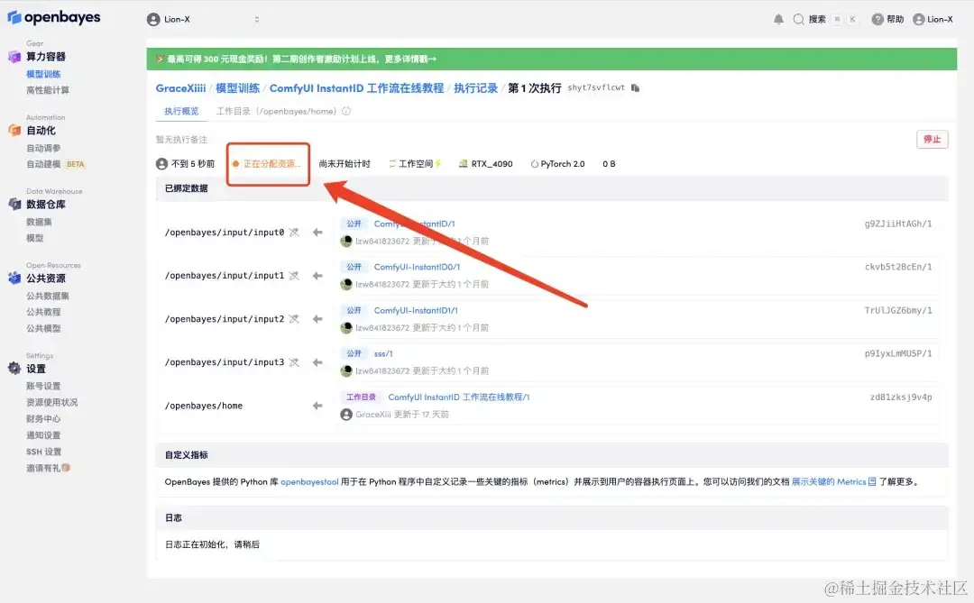
Task: Click the /openbayes/input/input0 path
Action: [225, 233]
